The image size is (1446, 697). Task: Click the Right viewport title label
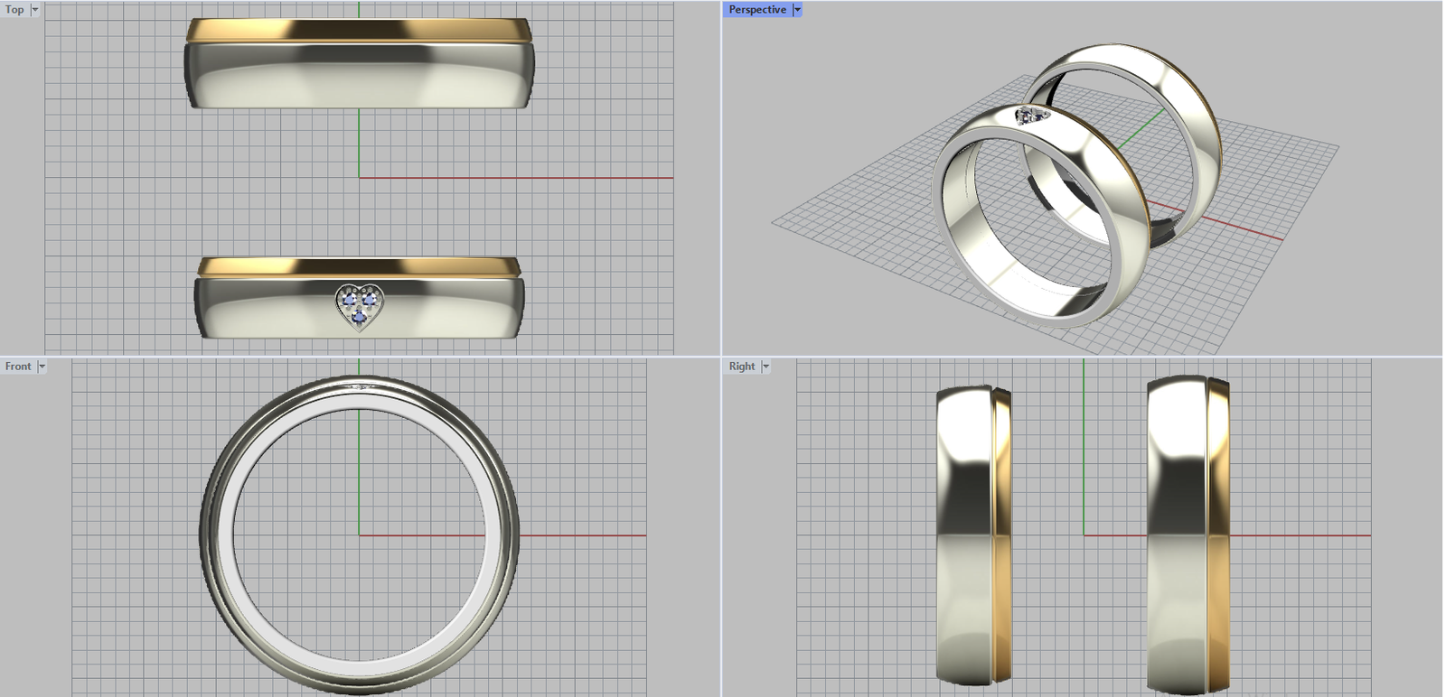pyautogui.click(x=741, y=367)
